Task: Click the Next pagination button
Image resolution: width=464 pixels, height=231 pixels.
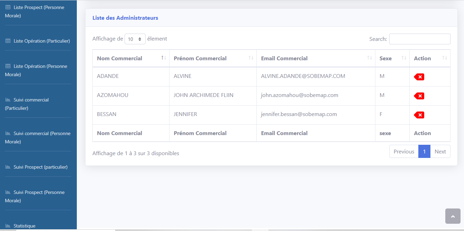Action: tap(440, 151)
